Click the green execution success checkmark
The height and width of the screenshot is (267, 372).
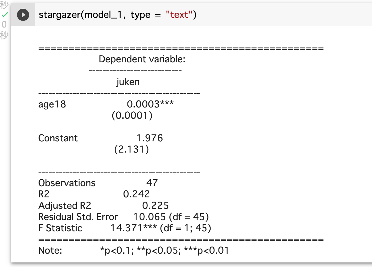pyautogui.click(x=5, y=15)
